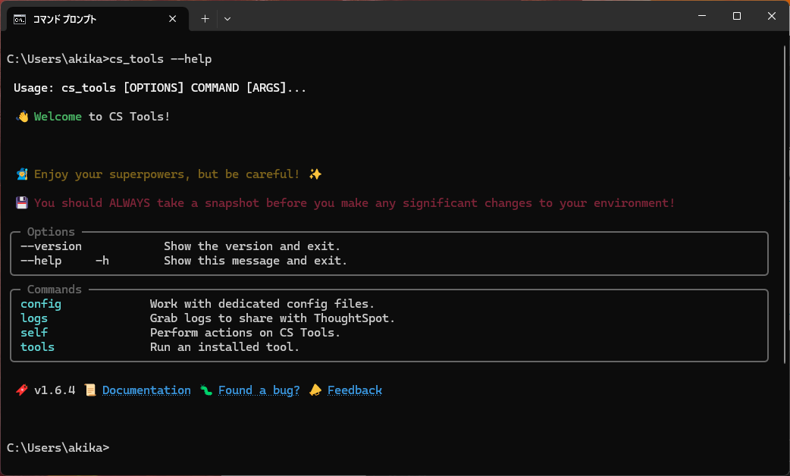This screenshot has width=790, height=476.
Task: Expand the new tab profile dropdown chevron
Action: 227,18
